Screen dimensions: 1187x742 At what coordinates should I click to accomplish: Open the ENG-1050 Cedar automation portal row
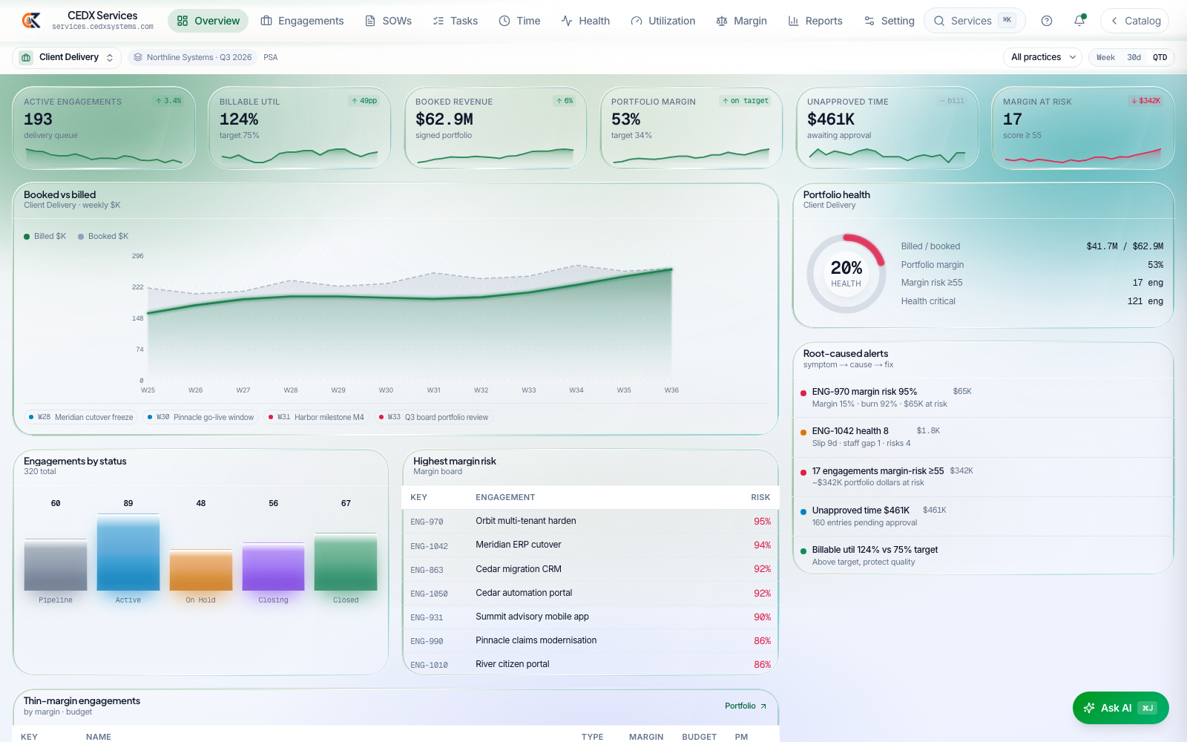click(x=591, y=593)
